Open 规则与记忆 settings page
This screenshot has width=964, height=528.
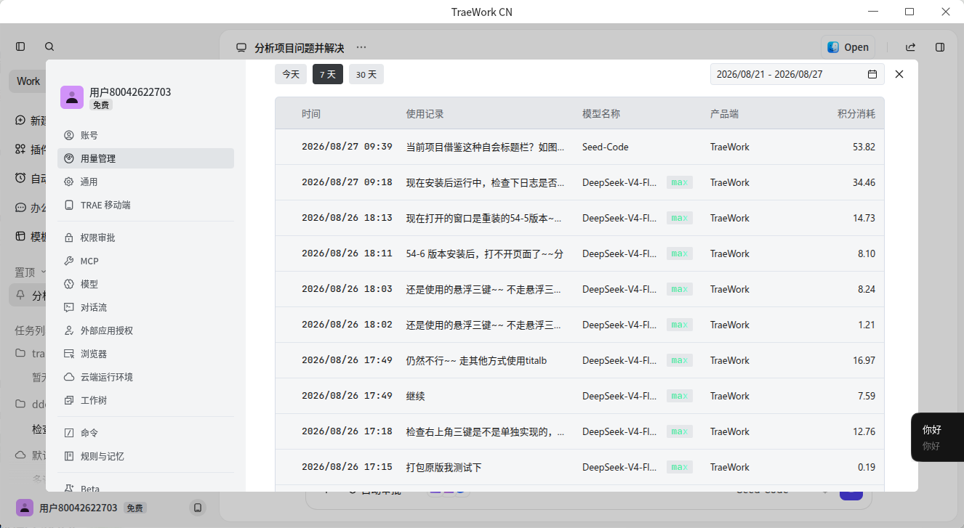145,456
